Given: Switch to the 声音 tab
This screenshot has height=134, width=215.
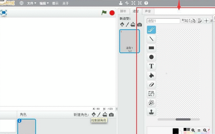Looking at the screenshot, I should point(148,11).
